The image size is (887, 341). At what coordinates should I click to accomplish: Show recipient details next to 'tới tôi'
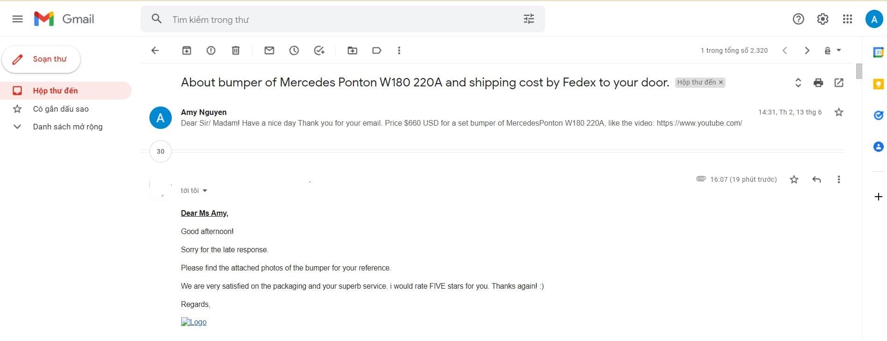[205, 191]
